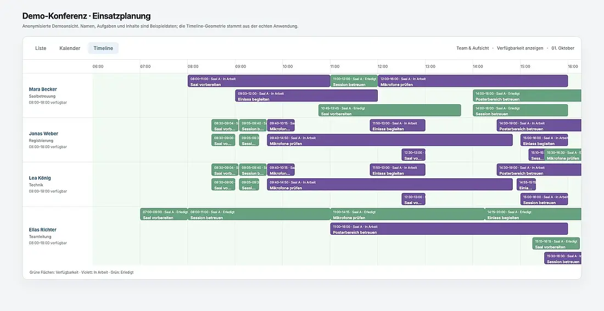Open Jonas Weber's 11:50–13:00 Einlass begleiten

pos(398,126)
